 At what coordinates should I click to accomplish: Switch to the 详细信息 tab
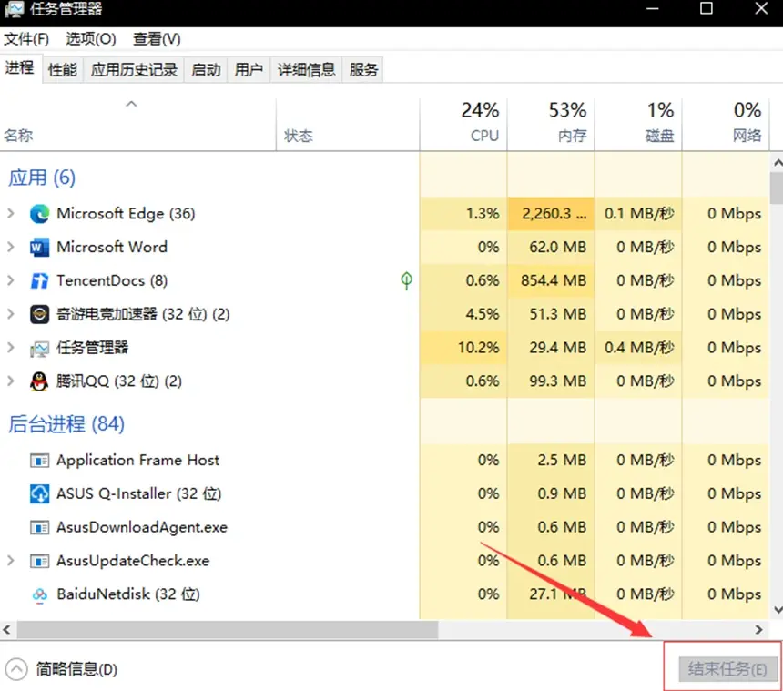pos(307,70)
